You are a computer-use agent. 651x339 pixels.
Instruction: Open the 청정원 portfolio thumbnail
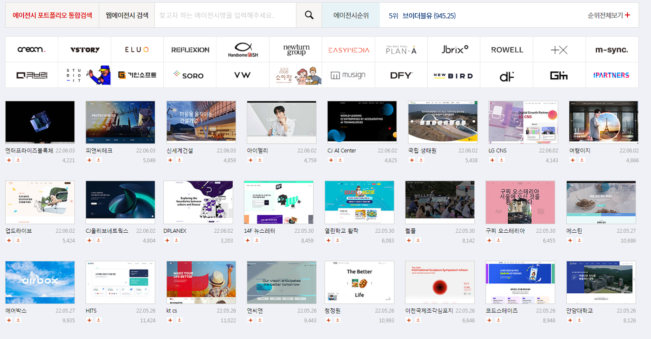(x=359, y=282)
